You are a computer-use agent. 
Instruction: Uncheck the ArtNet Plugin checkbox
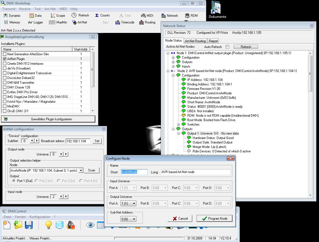4,59
